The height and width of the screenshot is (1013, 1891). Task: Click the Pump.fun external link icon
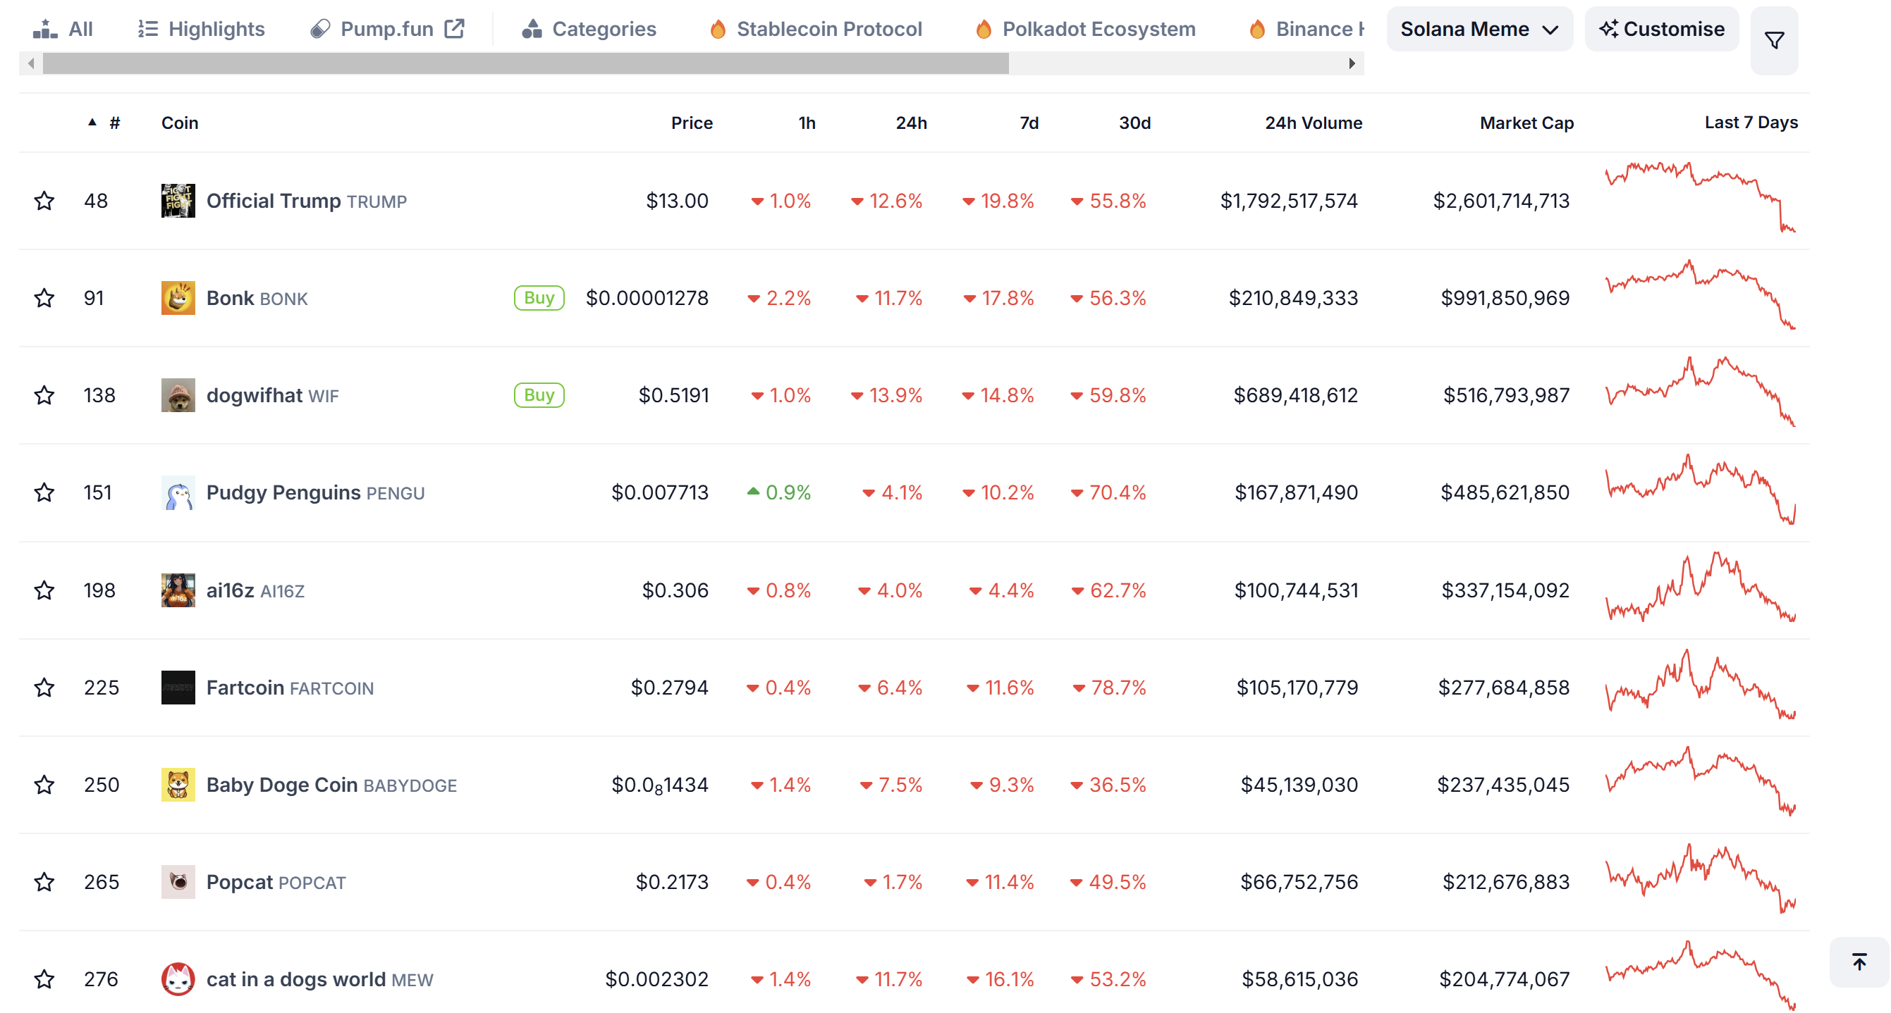pos(454,29)
